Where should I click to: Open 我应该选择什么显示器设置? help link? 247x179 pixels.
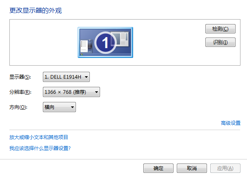click(x=40, y=148)
